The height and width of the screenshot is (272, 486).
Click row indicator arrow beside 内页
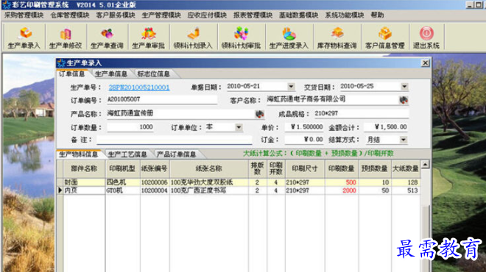click(x=60, y=190)
